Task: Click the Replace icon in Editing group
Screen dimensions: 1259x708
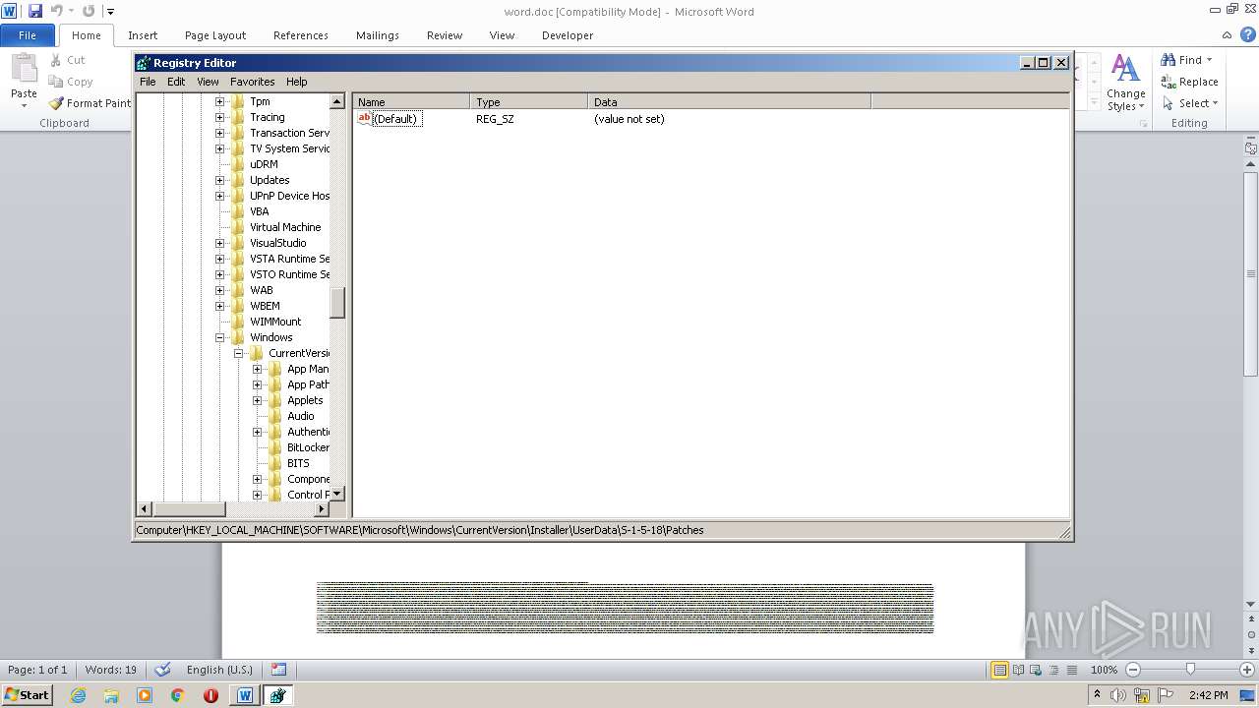Action: [x=1169, y=82]
